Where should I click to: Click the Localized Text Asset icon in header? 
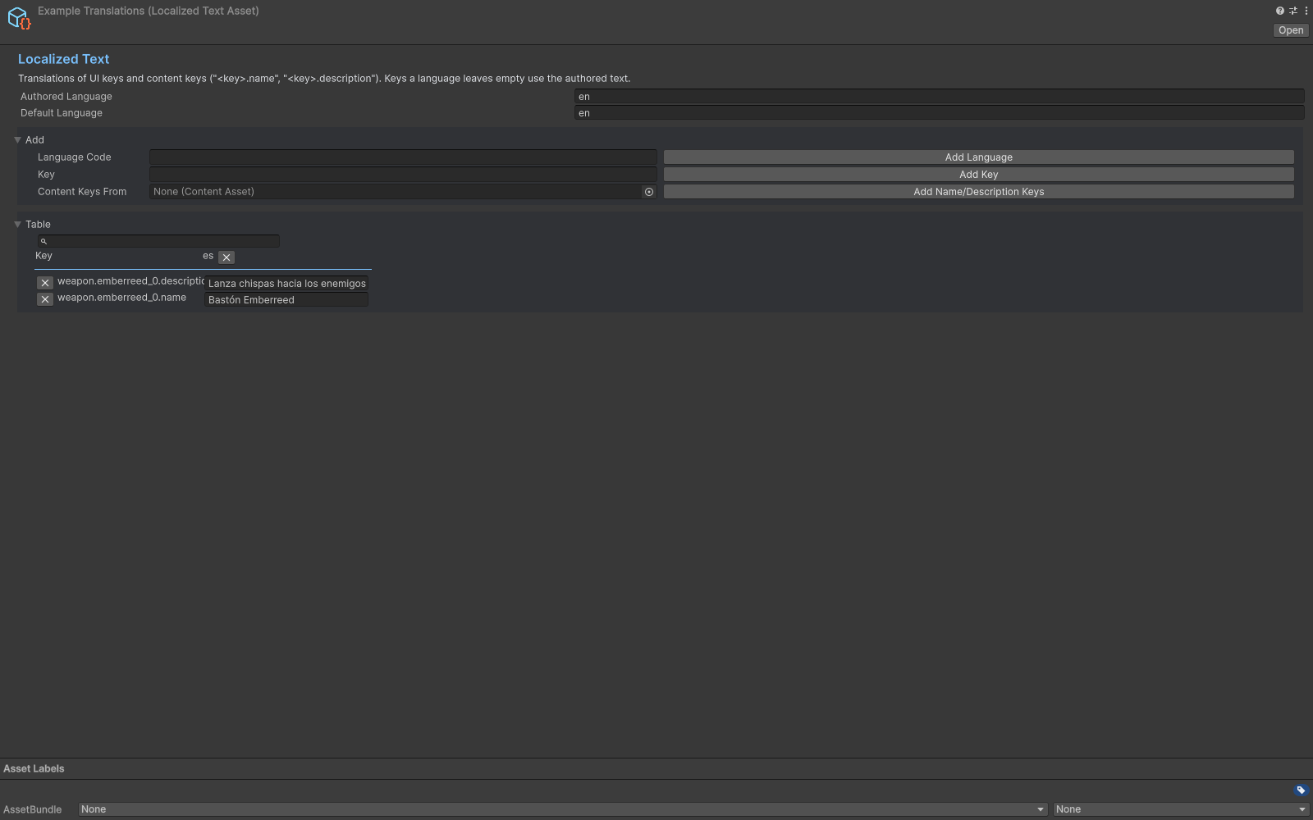coord(19,18)
